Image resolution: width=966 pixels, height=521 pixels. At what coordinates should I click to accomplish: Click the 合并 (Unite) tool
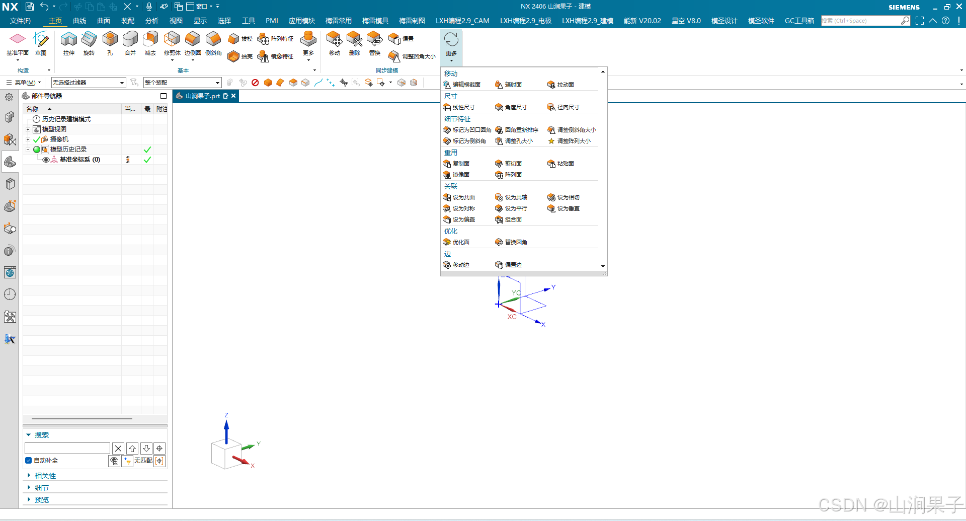130,43
